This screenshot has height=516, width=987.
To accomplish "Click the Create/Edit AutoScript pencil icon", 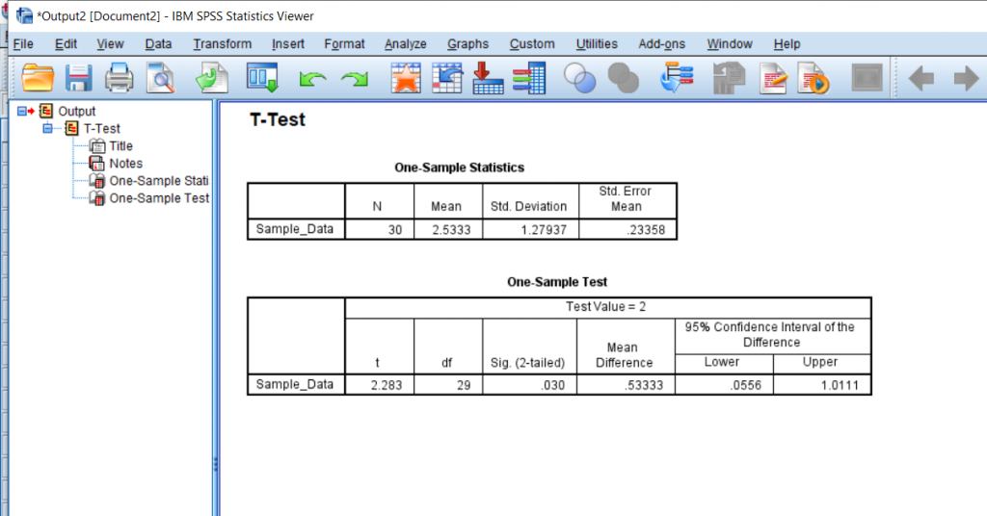I will (x=773, y=79).
